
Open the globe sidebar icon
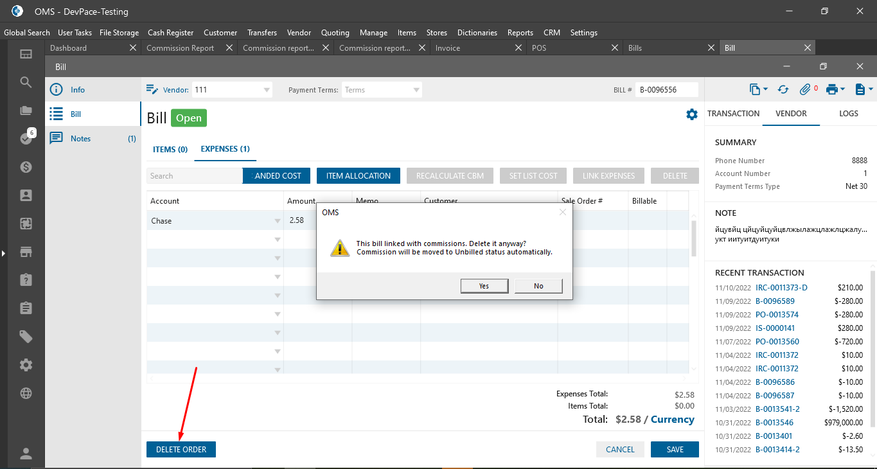pos(26,393)
